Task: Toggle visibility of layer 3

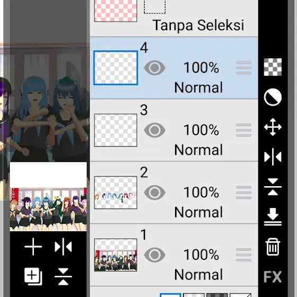Action: click(x=154, y=130)
